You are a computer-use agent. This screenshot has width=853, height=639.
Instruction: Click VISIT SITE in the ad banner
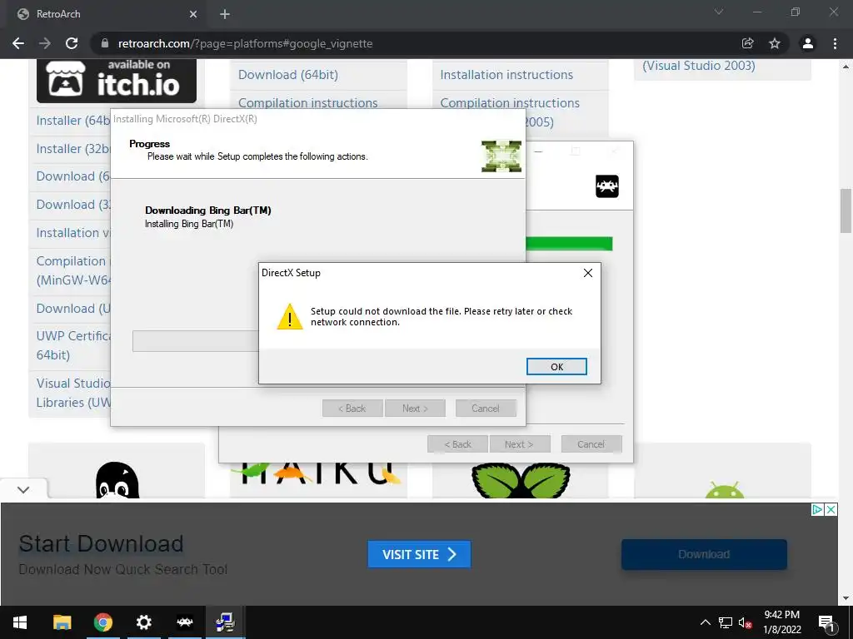[419, 554]
